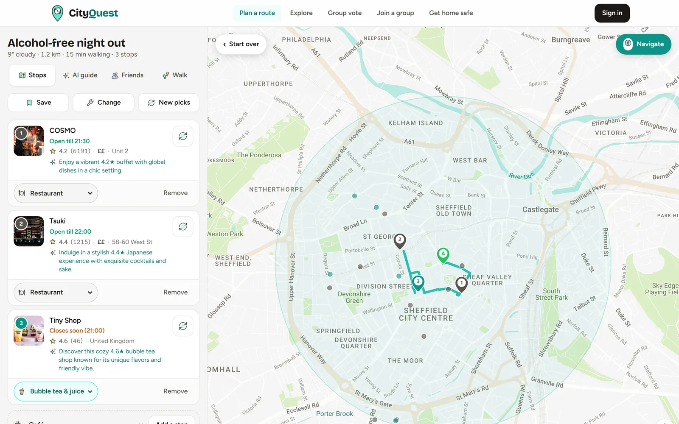Click the compass icon in Navigate
This screenshot has height=424, width=679.
coord(628,44)
